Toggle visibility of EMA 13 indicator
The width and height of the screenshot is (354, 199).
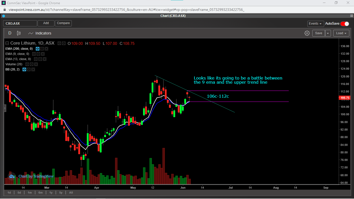(x=36, y=59)
